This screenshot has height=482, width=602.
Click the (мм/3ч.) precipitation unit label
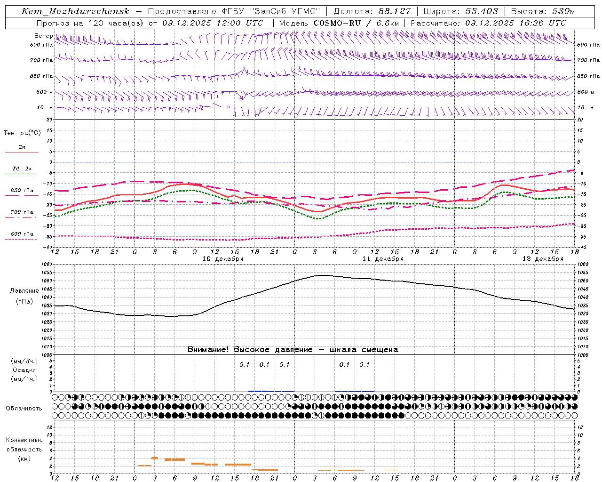24,361
